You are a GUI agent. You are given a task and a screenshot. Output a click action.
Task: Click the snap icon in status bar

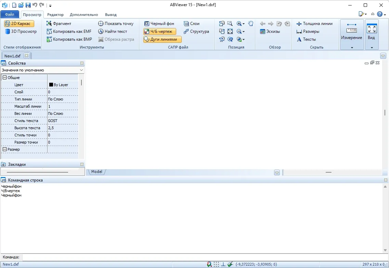click(x=209, y=264)
